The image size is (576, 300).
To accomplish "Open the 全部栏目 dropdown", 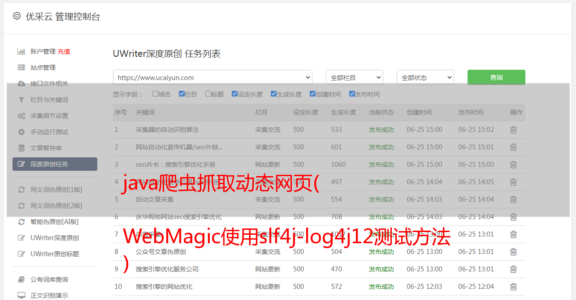I will (x=355, y=77).
